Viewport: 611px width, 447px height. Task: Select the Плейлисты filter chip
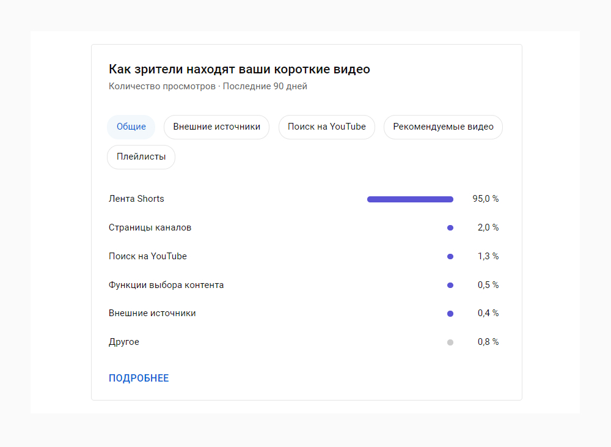[141, 157]
